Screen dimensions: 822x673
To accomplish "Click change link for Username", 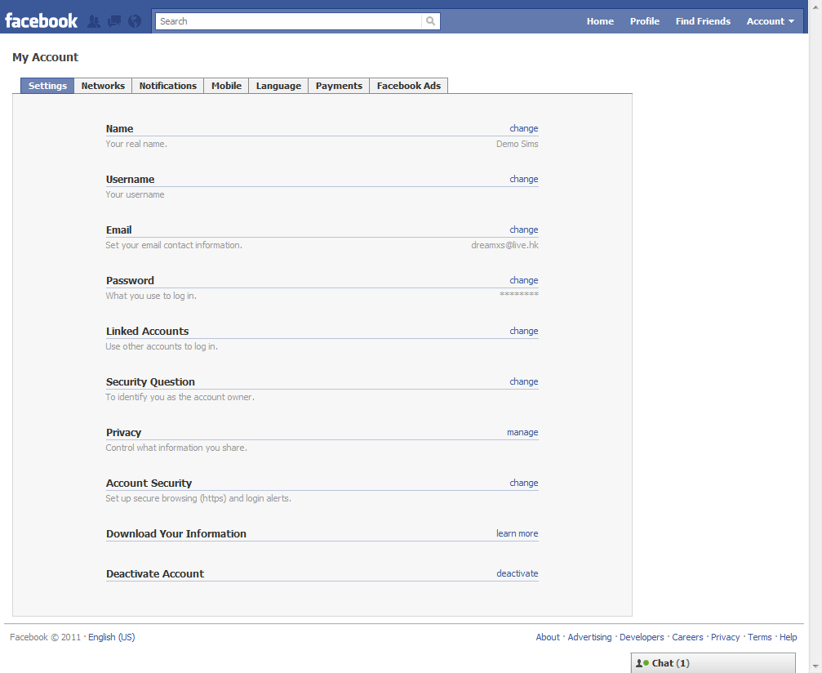I will click(524, 179).
